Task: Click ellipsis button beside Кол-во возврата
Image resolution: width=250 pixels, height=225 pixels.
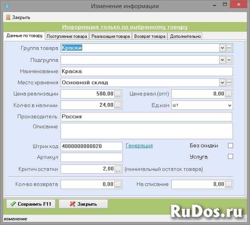Action: point(118,184)
